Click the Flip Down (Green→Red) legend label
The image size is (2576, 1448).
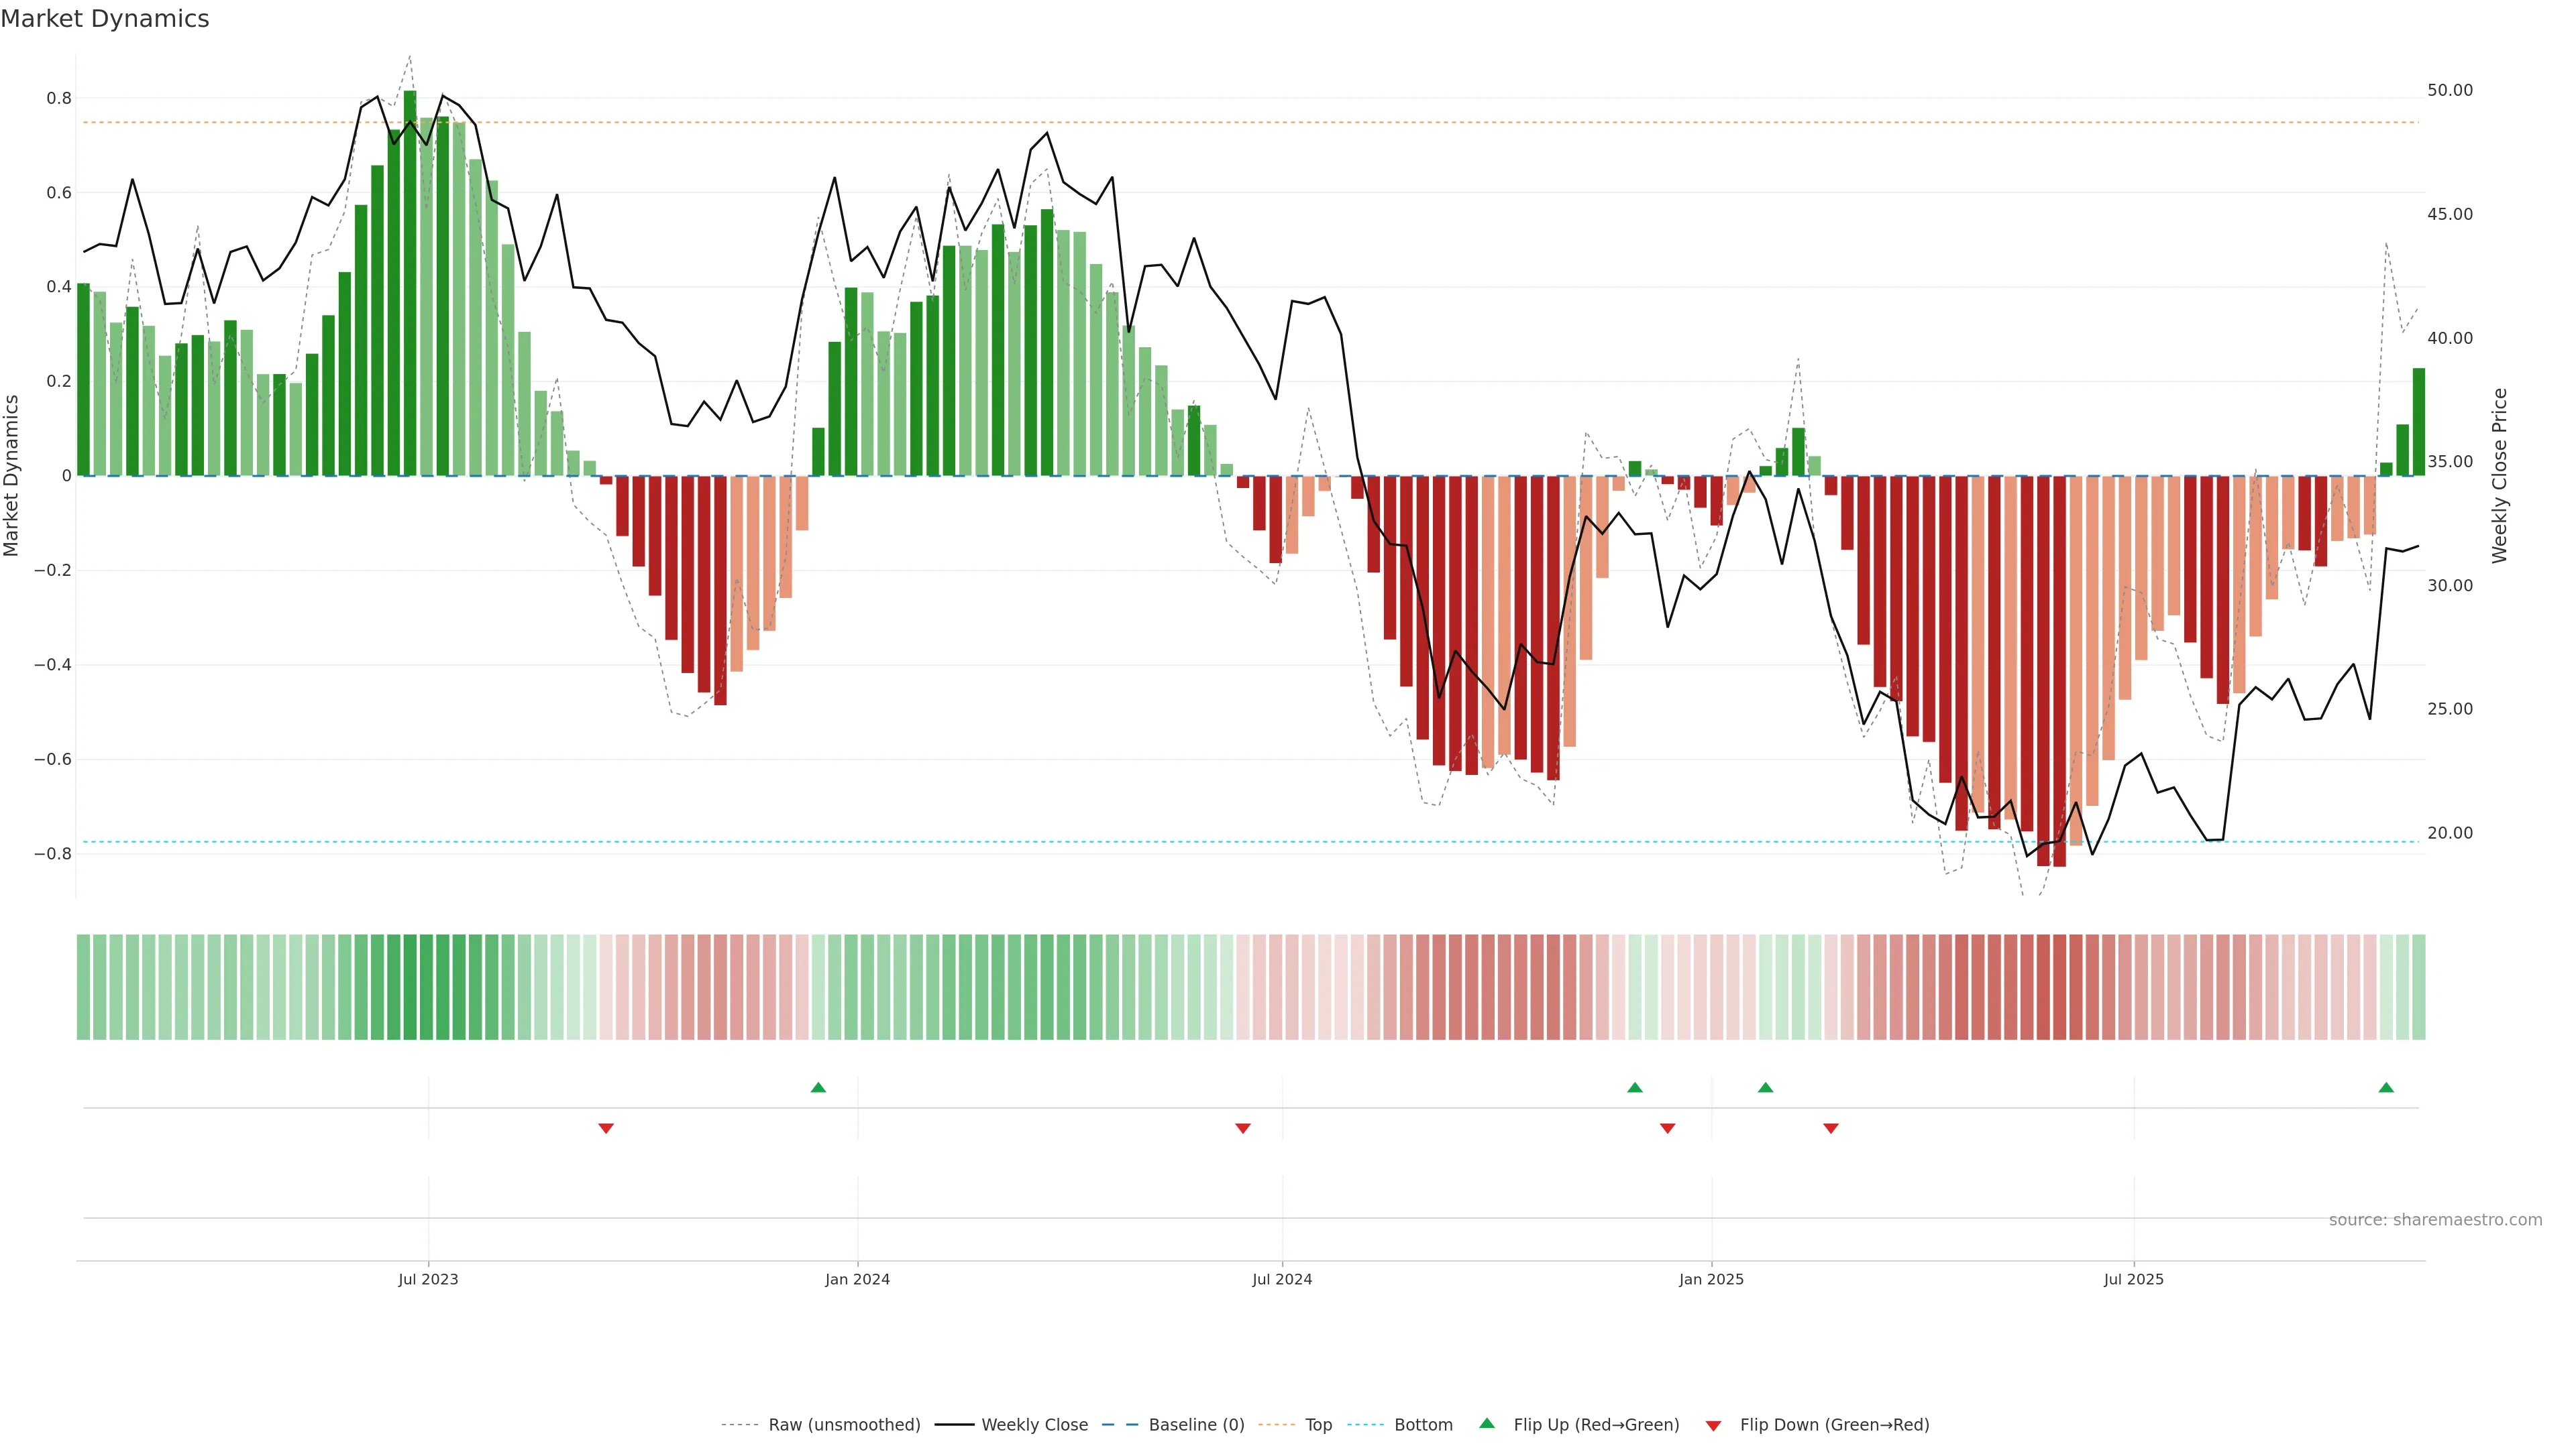click(x=1834, y=1425)
